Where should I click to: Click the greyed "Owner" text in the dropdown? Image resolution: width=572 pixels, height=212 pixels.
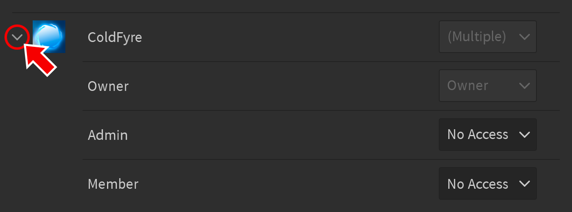click(x=468, y=86)
